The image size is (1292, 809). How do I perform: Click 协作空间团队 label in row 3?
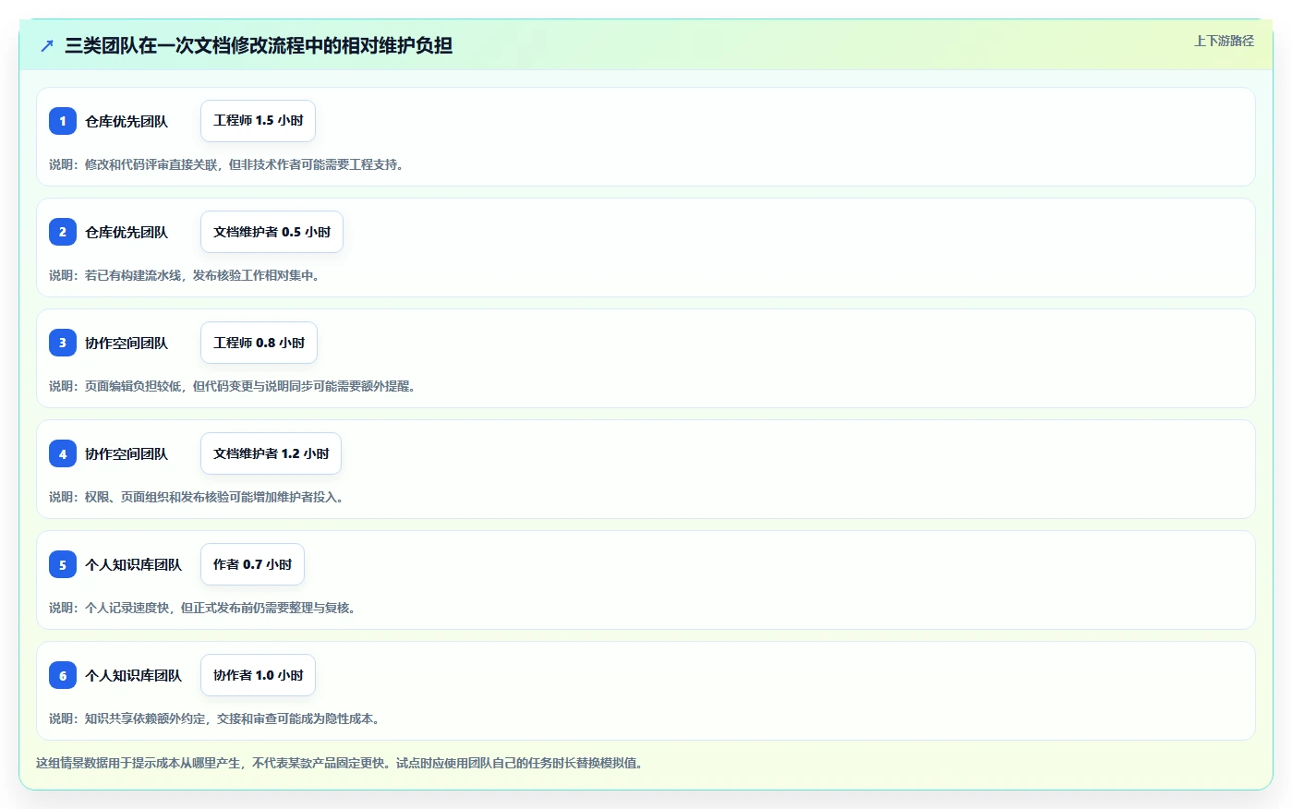[x=127, y=343]
